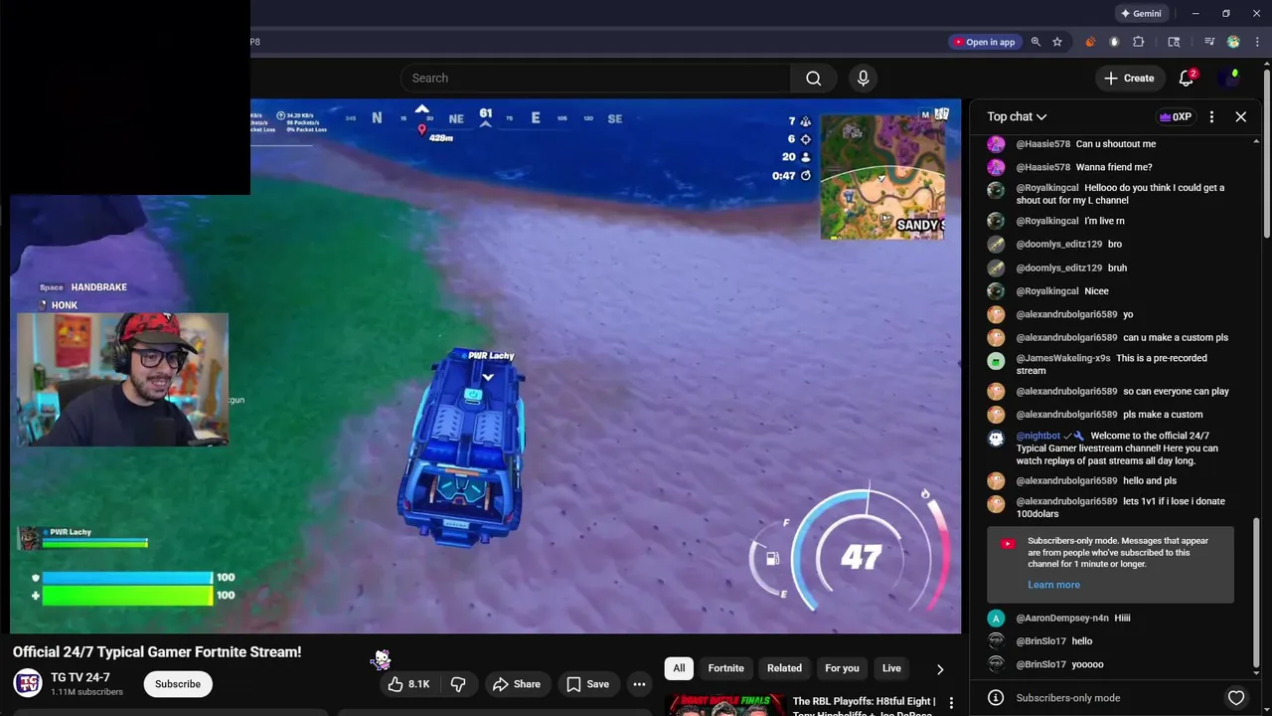Save the video to a playlist
This screenshot has width=1272, height=716.
coord(587,684)
